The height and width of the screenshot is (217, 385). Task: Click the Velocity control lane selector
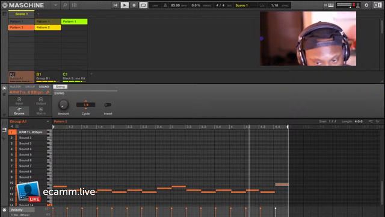pos(22,210)
